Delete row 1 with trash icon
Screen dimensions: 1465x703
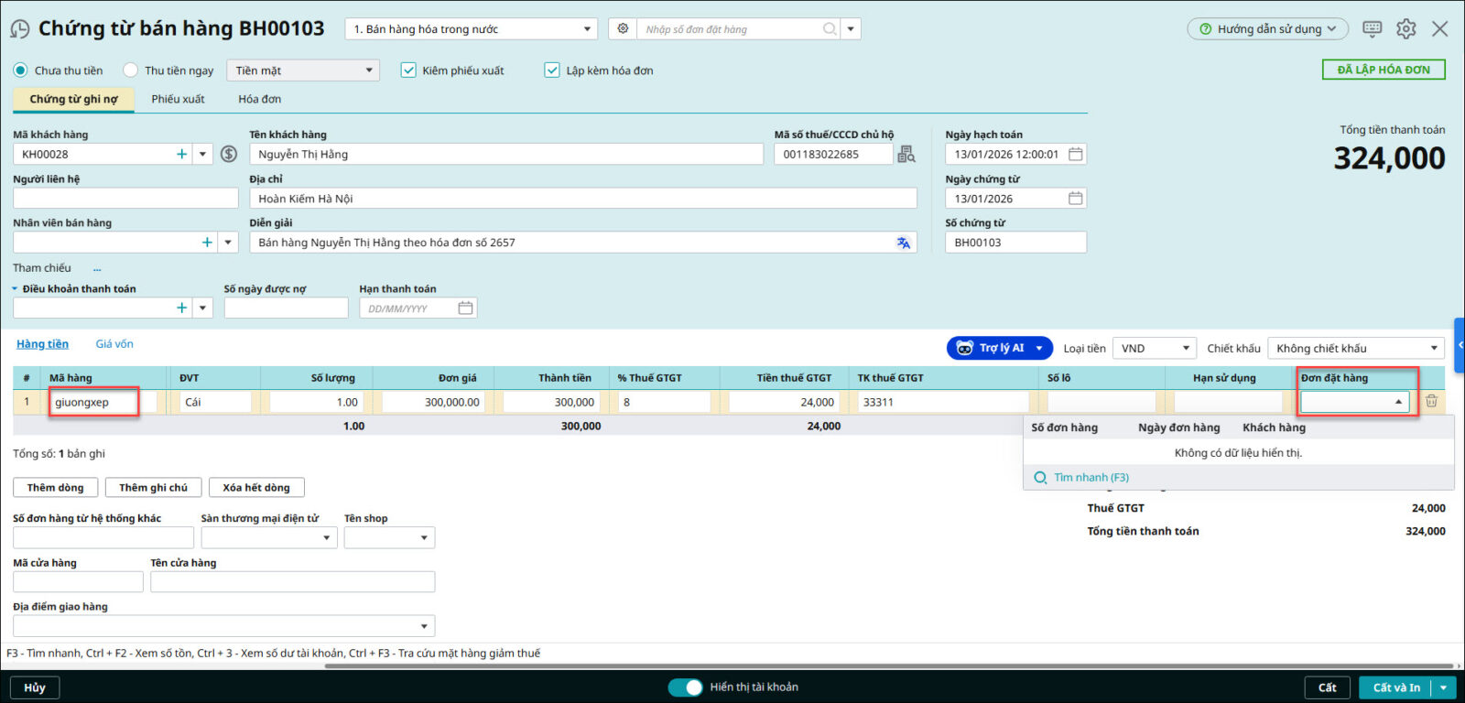click(1431, 402)
